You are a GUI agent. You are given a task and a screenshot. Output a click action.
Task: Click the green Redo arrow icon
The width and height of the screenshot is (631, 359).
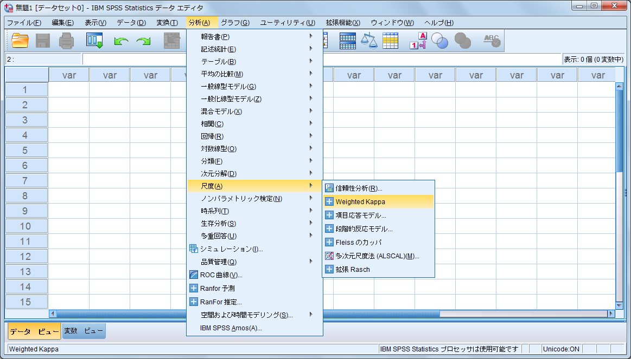143,41
